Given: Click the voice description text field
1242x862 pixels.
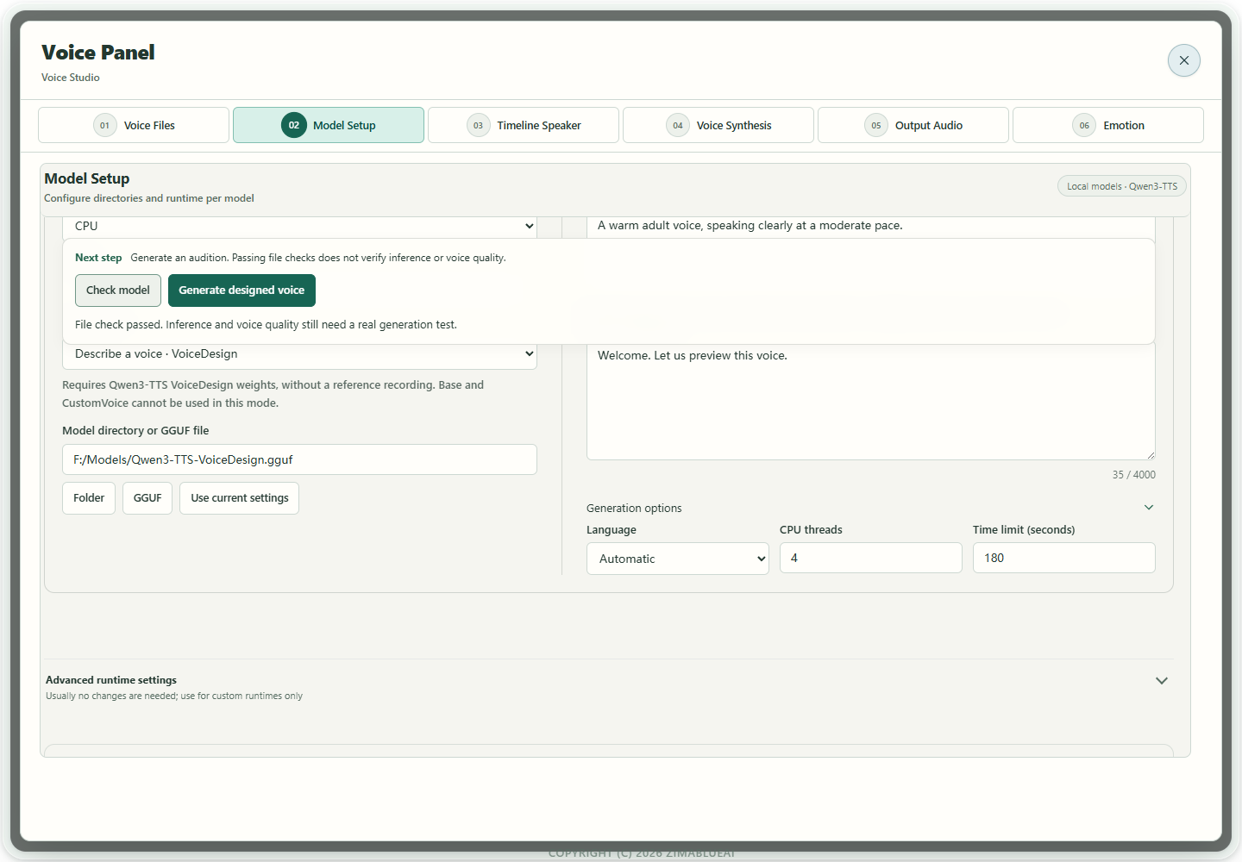Looking at the screenshot, I should 871,227.
